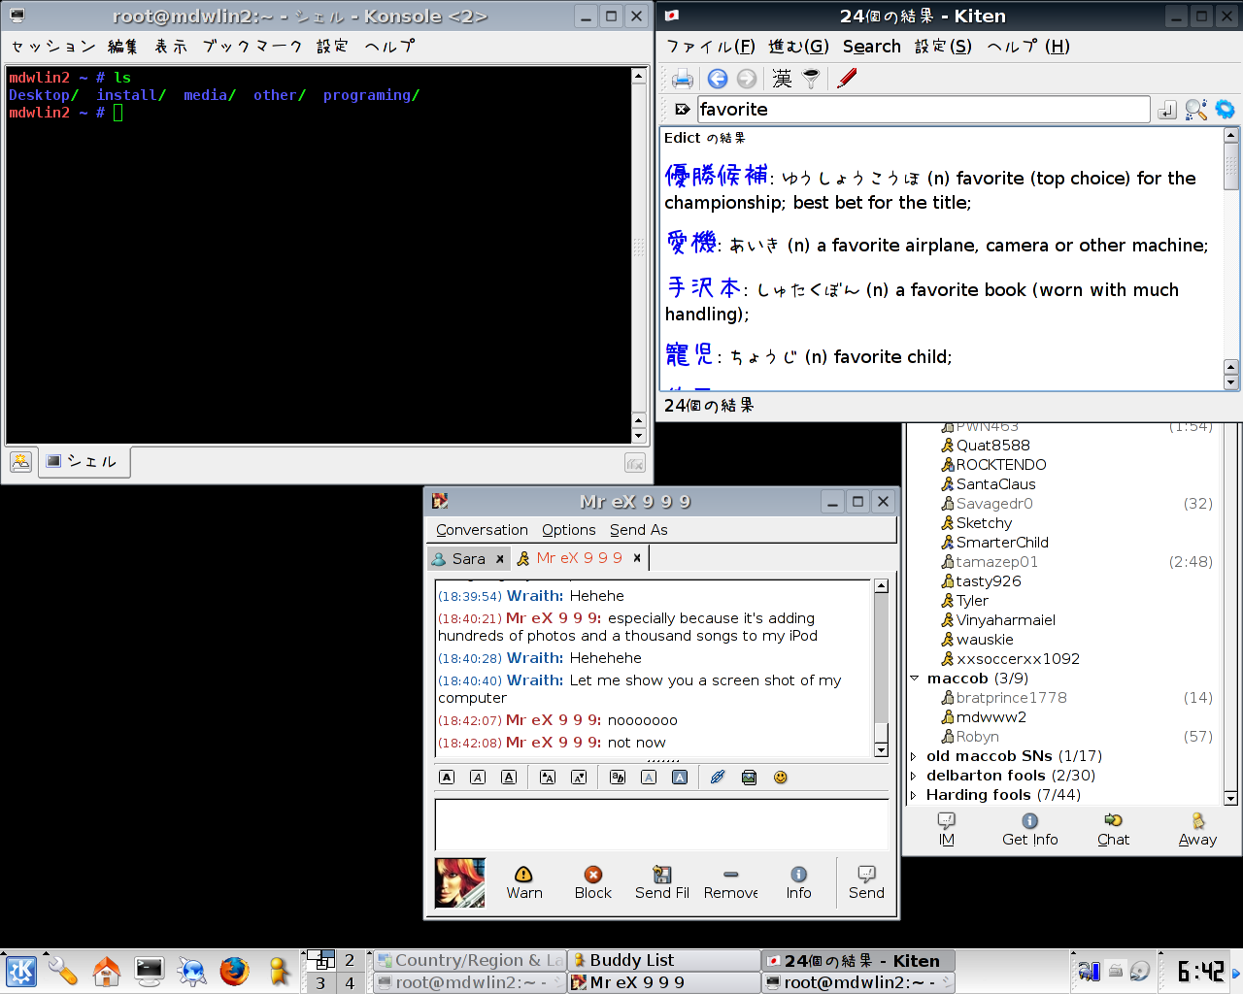This screenshot has width=1243, height=994.
Task: Click the print icon in Kiten toolbar
Action: [683, 79]
